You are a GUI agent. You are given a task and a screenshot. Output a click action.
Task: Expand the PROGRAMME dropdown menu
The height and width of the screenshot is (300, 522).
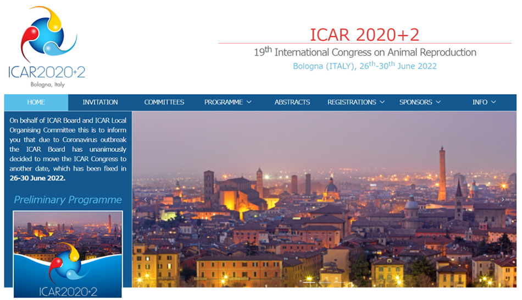pos(227,102)
